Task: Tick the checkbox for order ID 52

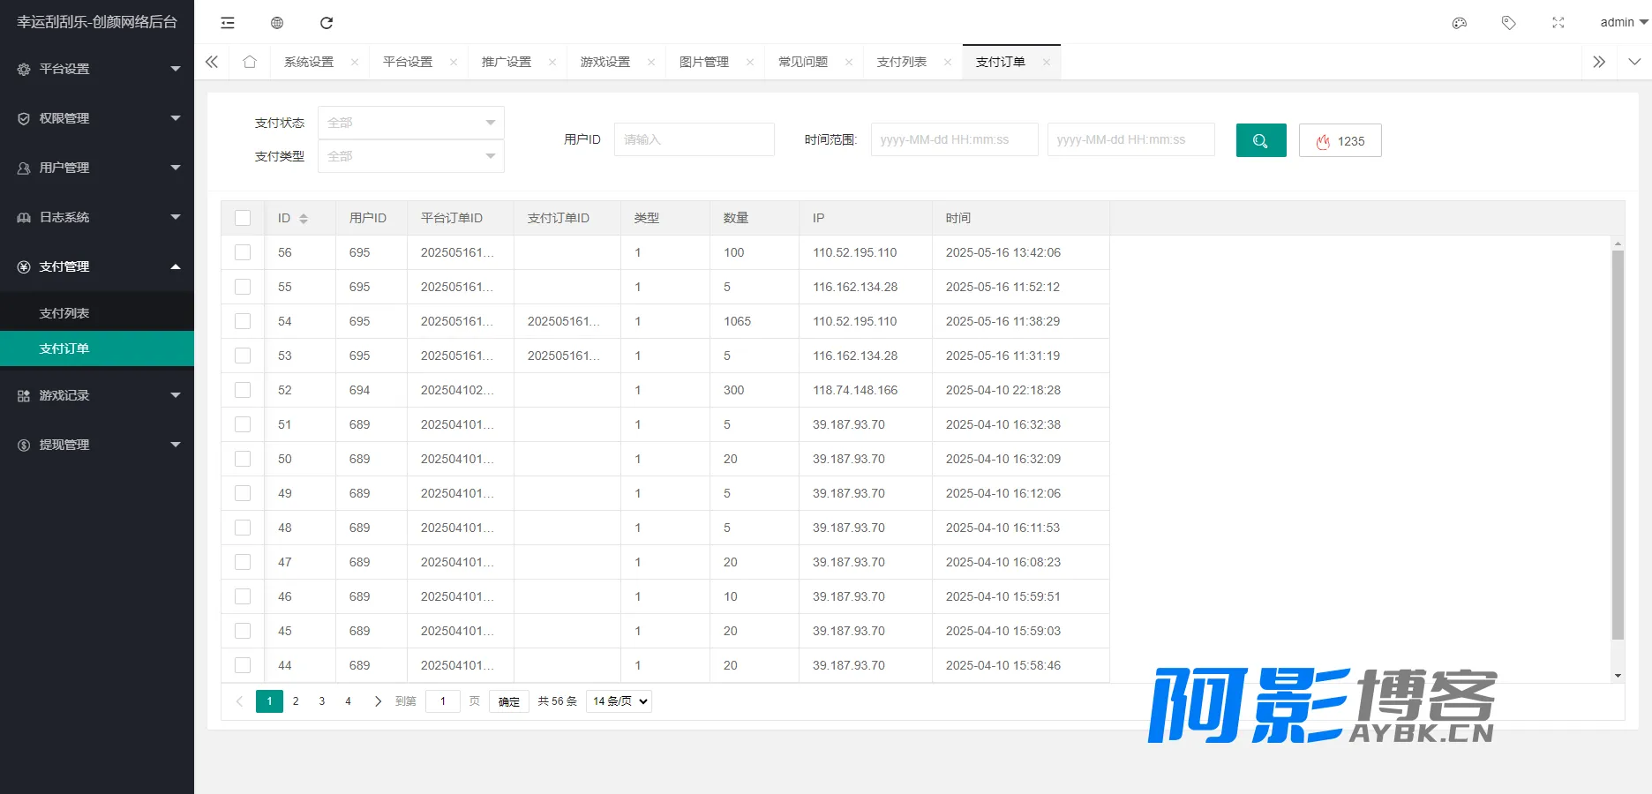Action: coord(243,390)
